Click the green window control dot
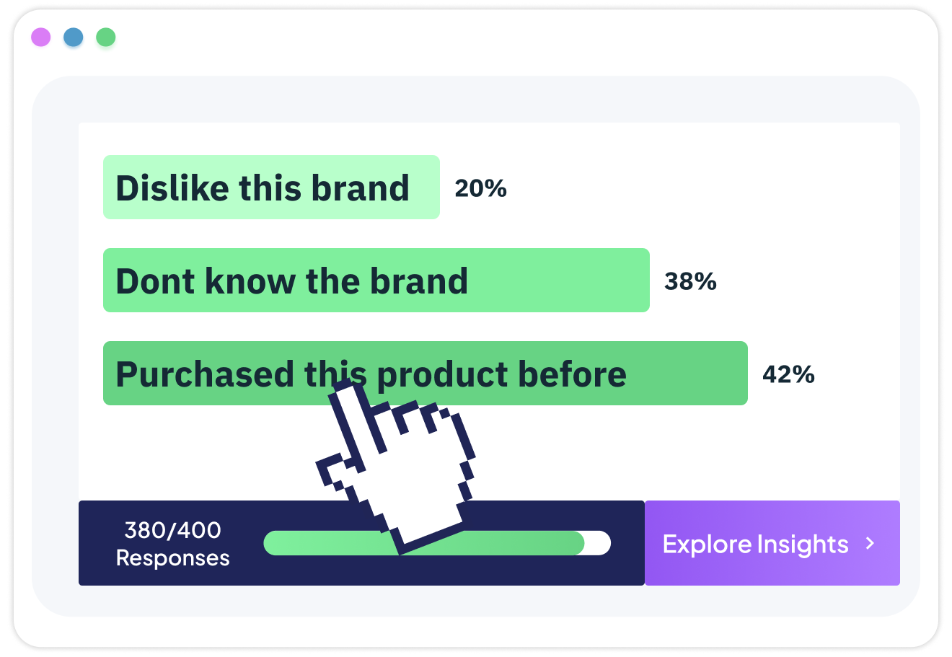The height and width of the screenshot is (657, 952). tap(106, 38)
